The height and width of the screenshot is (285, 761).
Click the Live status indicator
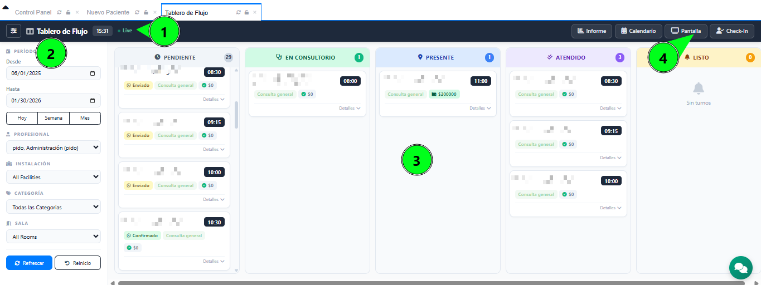click(x=125, y=31)
